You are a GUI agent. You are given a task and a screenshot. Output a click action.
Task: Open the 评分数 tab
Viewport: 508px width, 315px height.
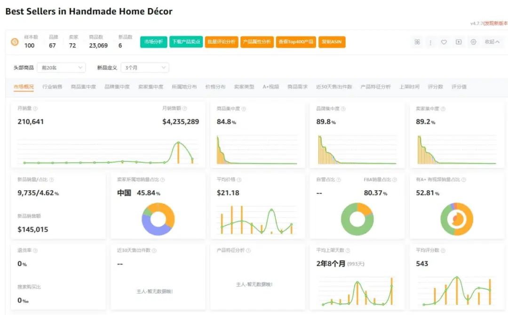[x=435, y=87]
